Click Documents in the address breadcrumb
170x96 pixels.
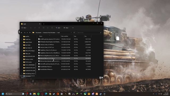[39, 33]
